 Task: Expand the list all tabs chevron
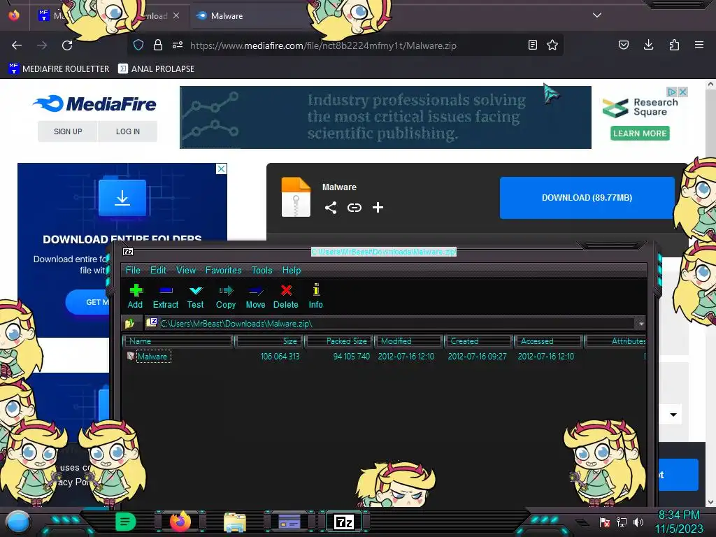tap(597, 15)
